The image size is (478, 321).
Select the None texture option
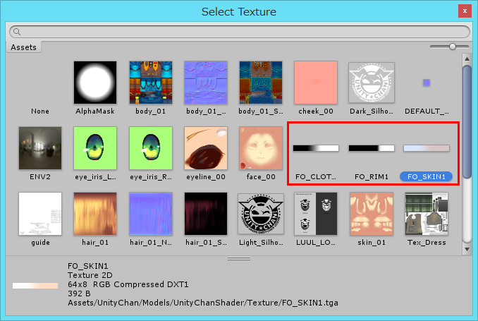(x=40, y=111)
